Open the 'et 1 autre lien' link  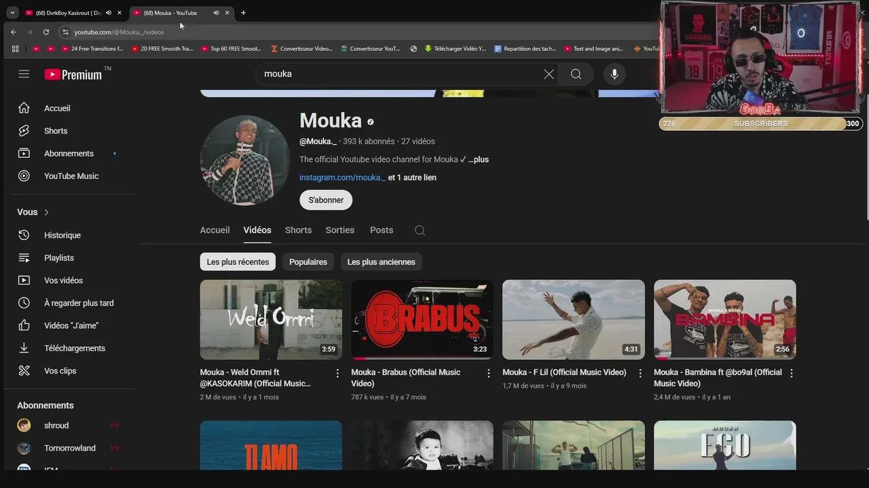click(412, 178)
